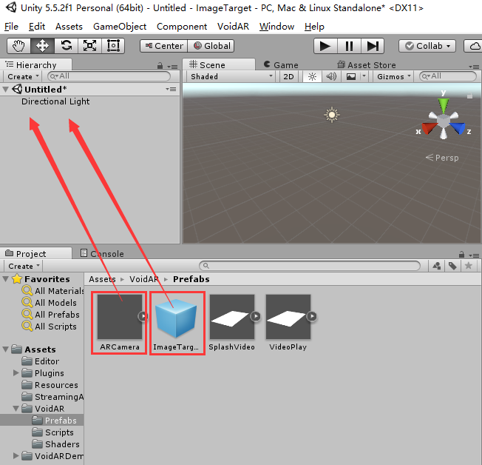The height and width of the screenshot is (465, 482).
Task: Open the Edit menu
Action: click(37, 27)
